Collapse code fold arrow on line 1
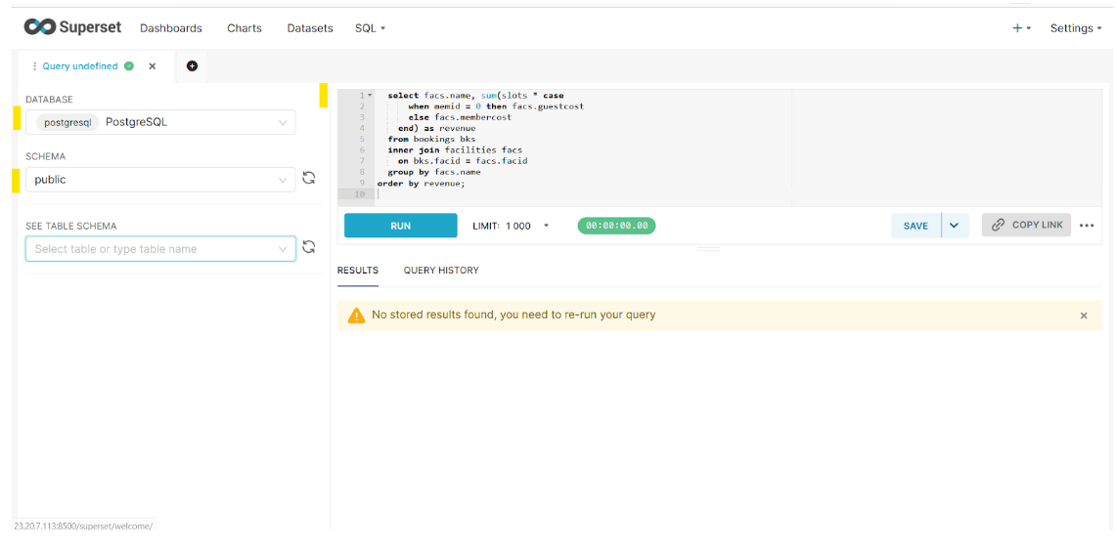The height and width of the screenshot is (546, 1117). tap(370, 96)
